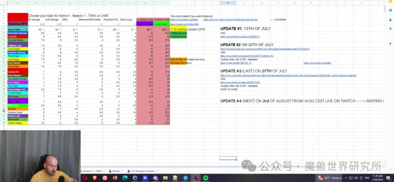The height and width of the screenshot is (182, 394).
Task: Open Microsoft Edge from the taskbar
Action: (x=125, y=178)
